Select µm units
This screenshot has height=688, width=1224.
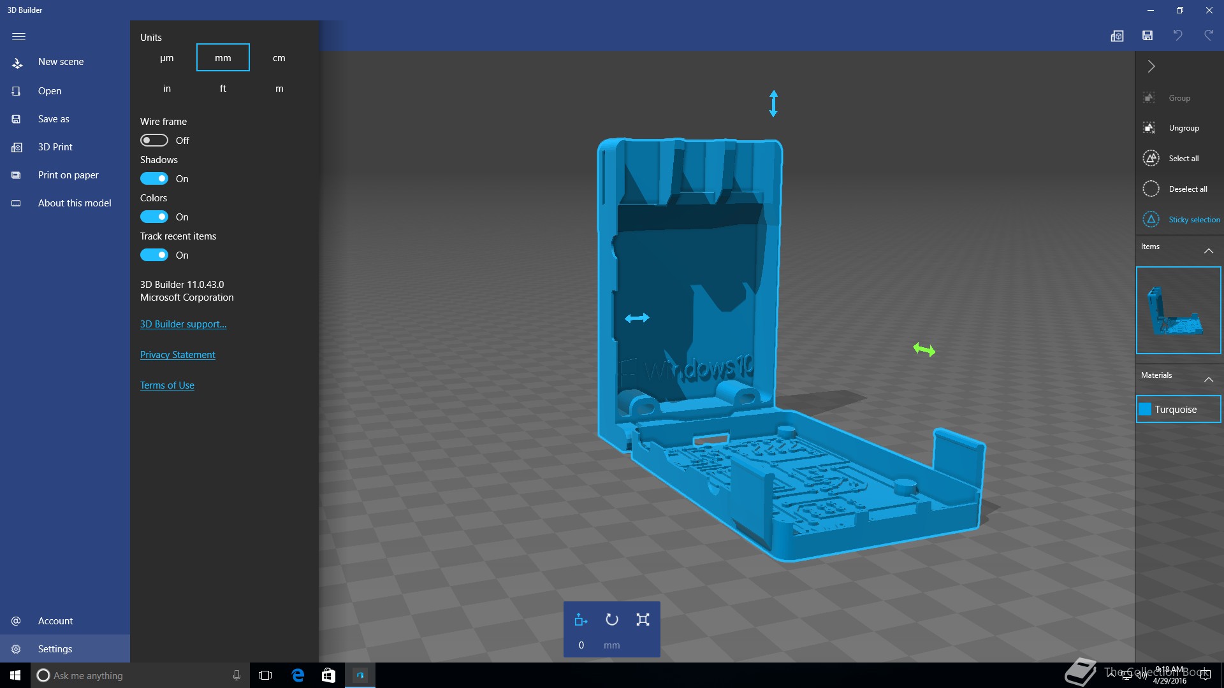point(167,58)
